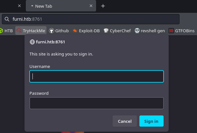Cancel the sign-in dialog

click(125, 121)
